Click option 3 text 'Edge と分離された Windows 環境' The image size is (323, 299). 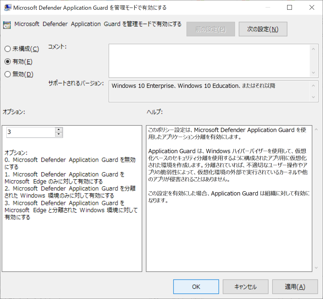coord(71,210)
